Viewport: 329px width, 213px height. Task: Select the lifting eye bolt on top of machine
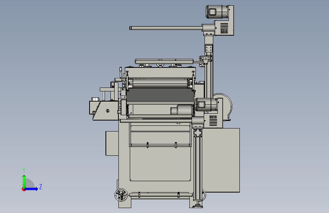pos(160,64)
